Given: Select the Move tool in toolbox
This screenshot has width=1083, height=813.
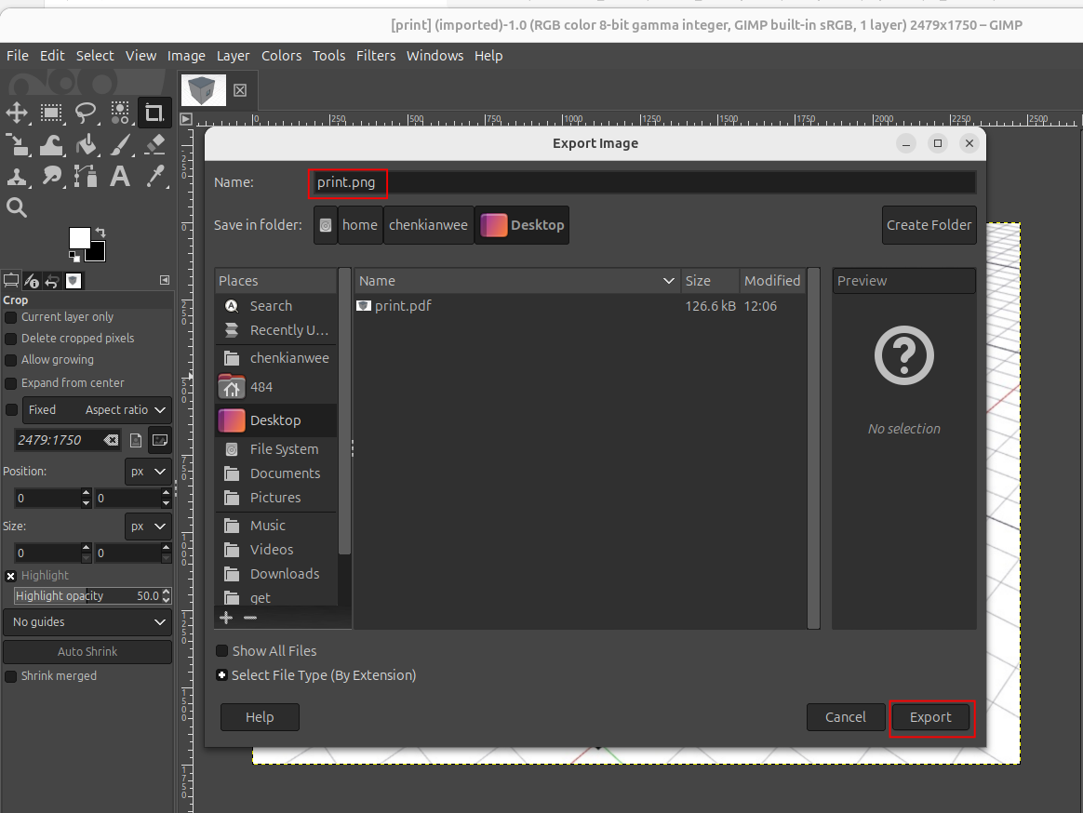Looking at the screenshot, I should coord(17,113).
